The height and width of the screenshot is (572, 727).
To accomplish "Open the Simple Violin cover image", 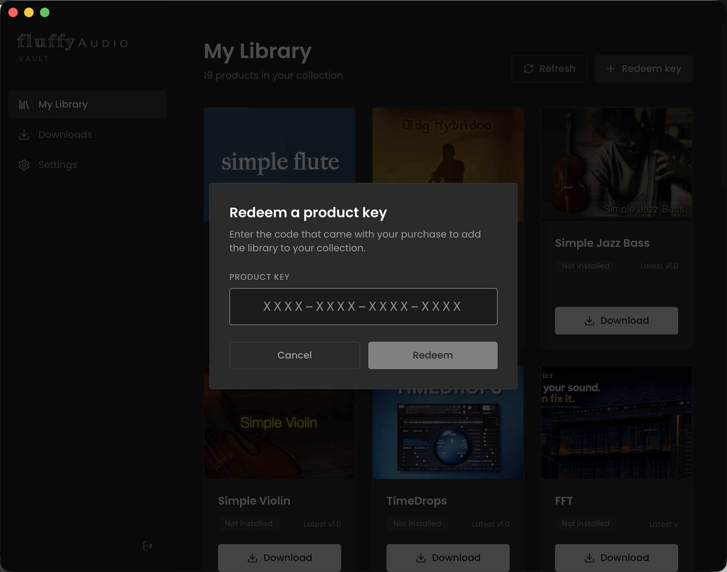I will [279, 434].
